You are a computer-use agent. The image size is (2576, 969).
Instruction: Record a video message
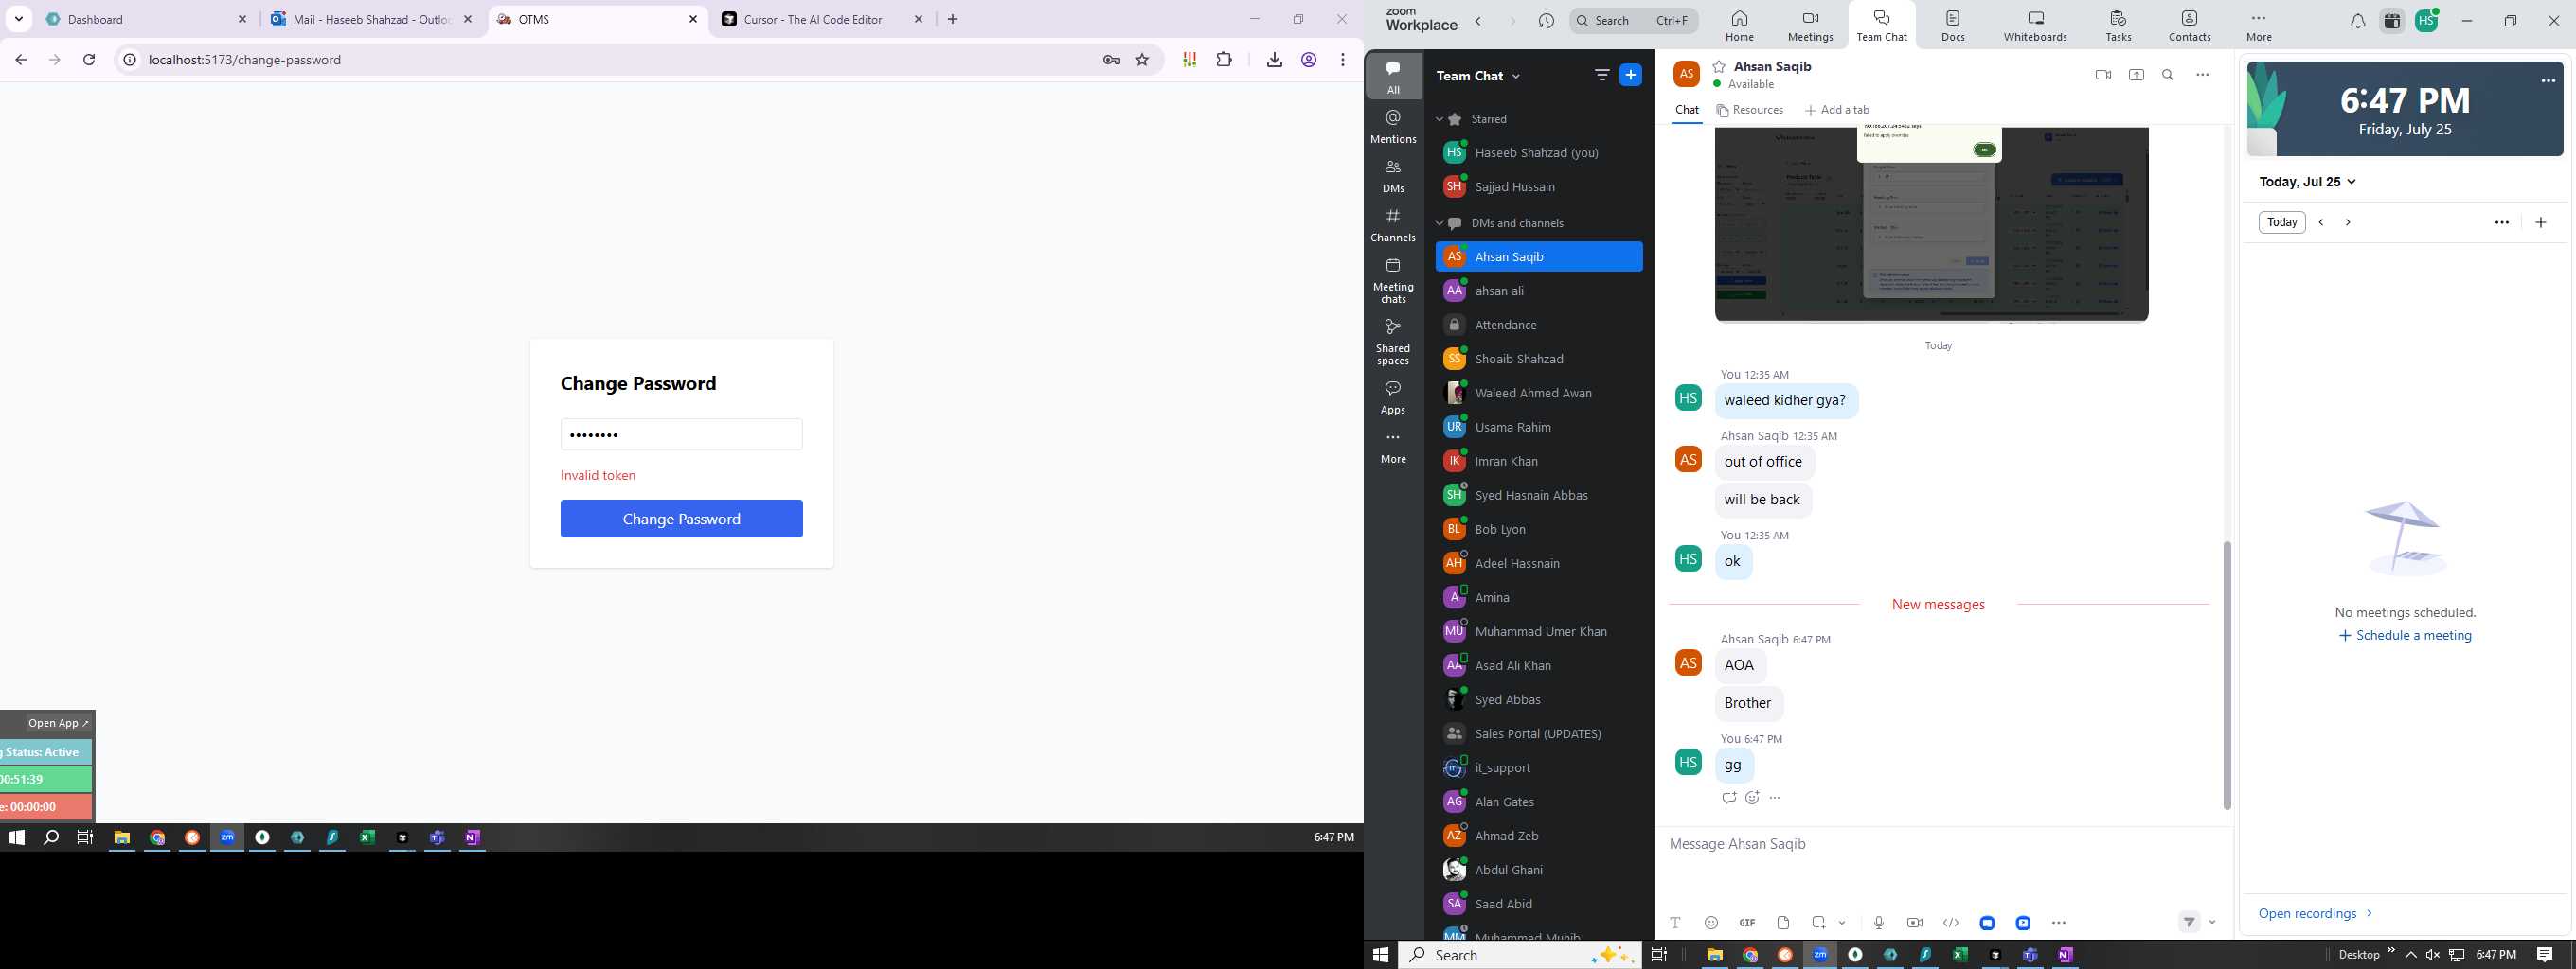coord(1915,923)
